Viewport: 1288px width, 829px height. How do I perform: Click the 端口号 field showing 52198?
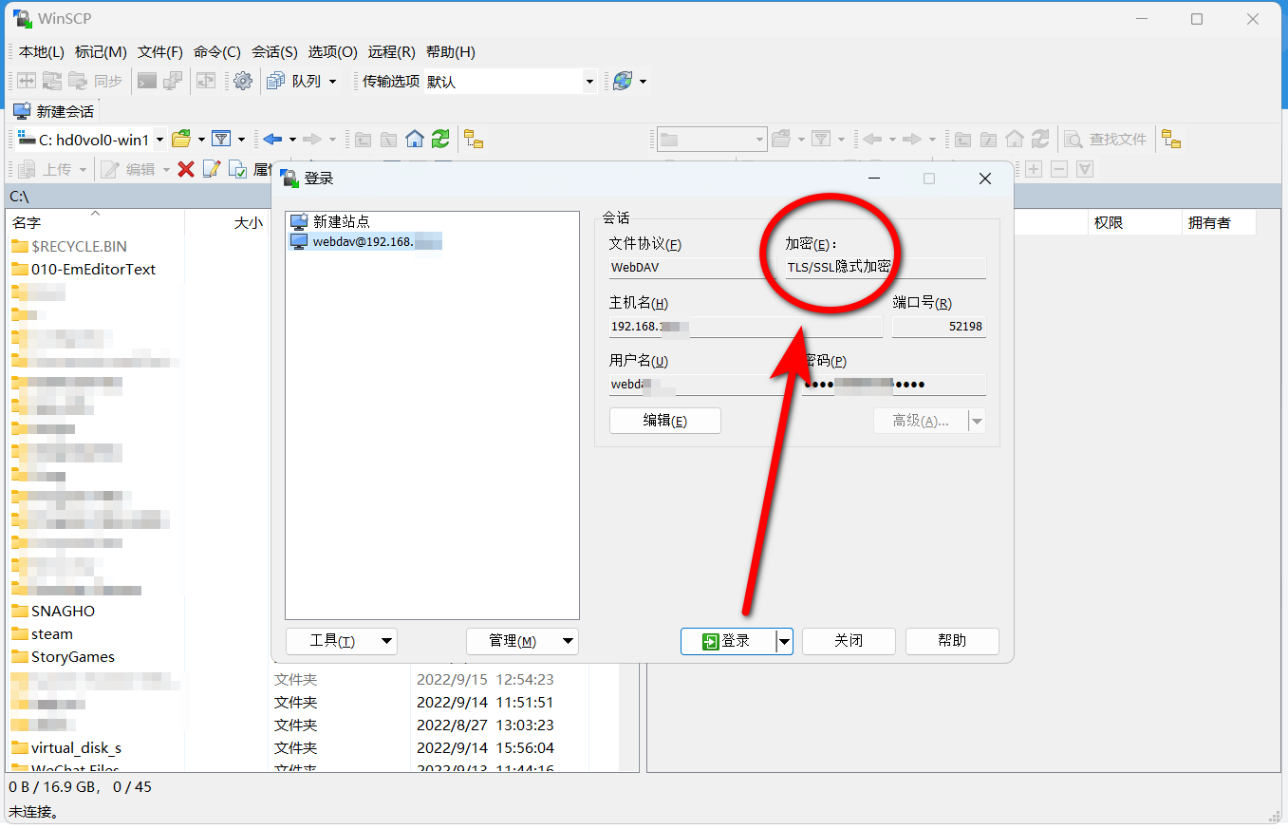tap(939, 327)
